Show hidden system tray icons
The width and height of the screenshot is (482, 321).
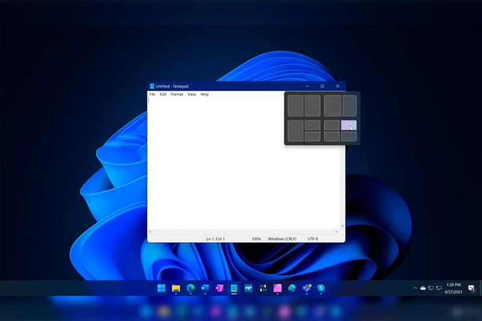[x=415, y=288]
